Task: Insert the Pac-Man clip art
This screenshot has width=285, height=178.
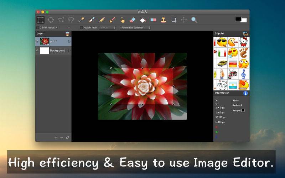Action: pos(233,42)
